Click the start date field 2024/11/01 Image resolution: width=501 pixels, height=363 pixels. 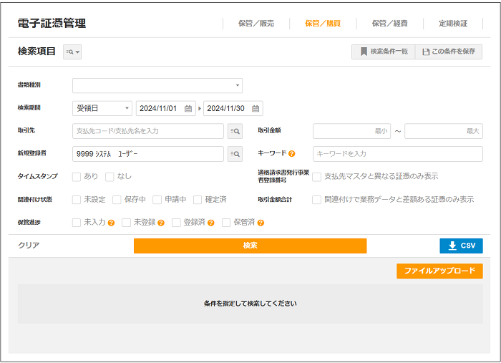coord(166,108)
